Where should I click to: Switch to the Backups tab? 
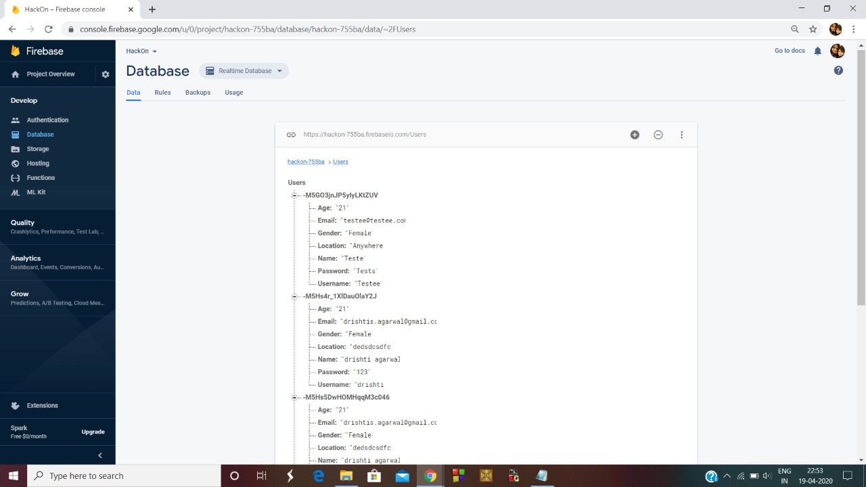198,93
